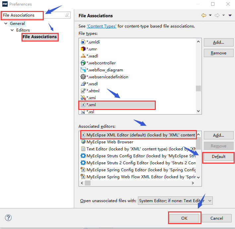This screenshot has width=235, height=229.
Task: Open the 'Content Types' link
Action: [102, 26]
